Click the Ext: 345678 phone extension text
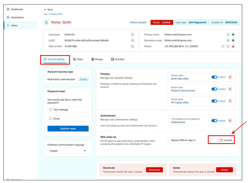The height and width of the screenshot is (183, 248). click(x=191, y=46)
